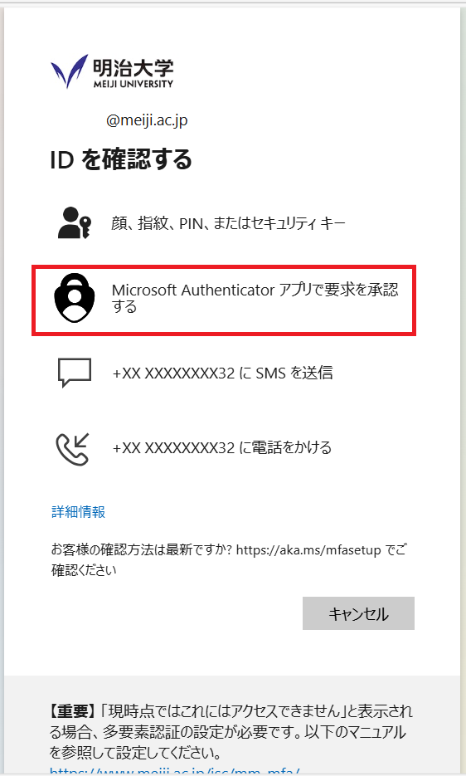Click the Microsoft Authenticator padlock icon
This screenshot has height=776, width=466.
coord(74,298)
